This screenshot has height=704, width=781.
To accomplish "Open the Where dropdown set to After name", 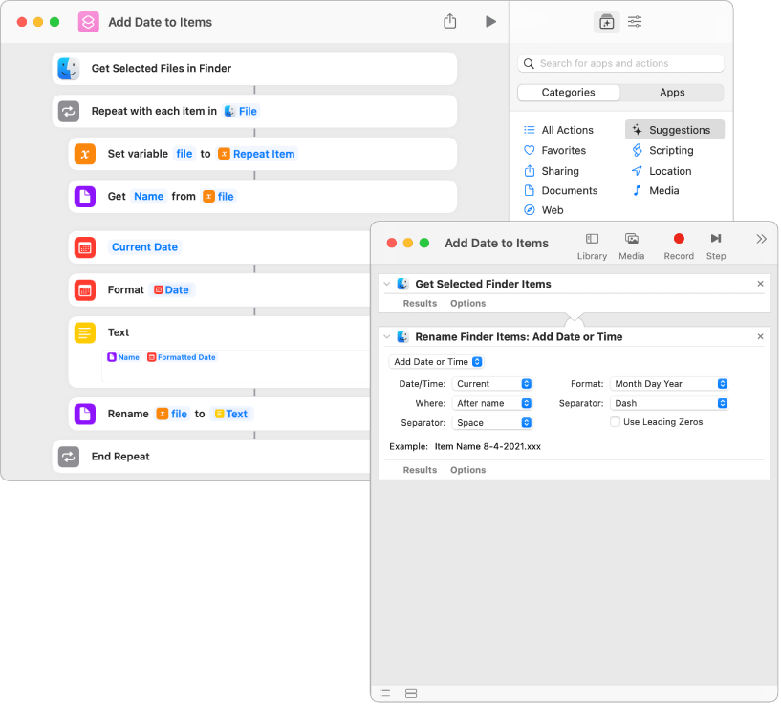I will [491, 403].
